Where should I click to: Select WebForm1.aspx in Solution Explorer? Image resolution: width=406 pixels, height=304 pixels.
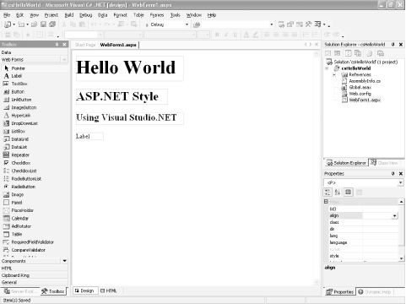[x=365, y=100]
